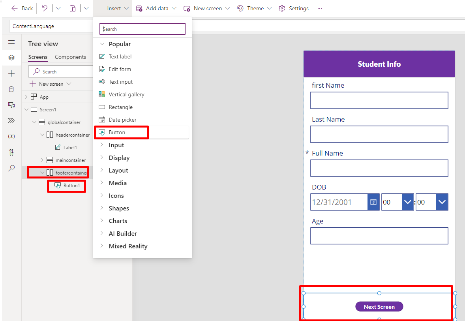Open the DOB calendar icon
Image resolution: width=465 pixels, height=321 pixels.
373,202
